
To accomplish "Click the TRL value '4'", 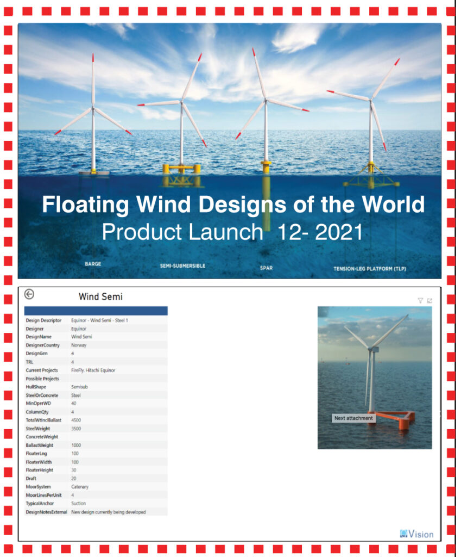I will click(x=73, y=362).
